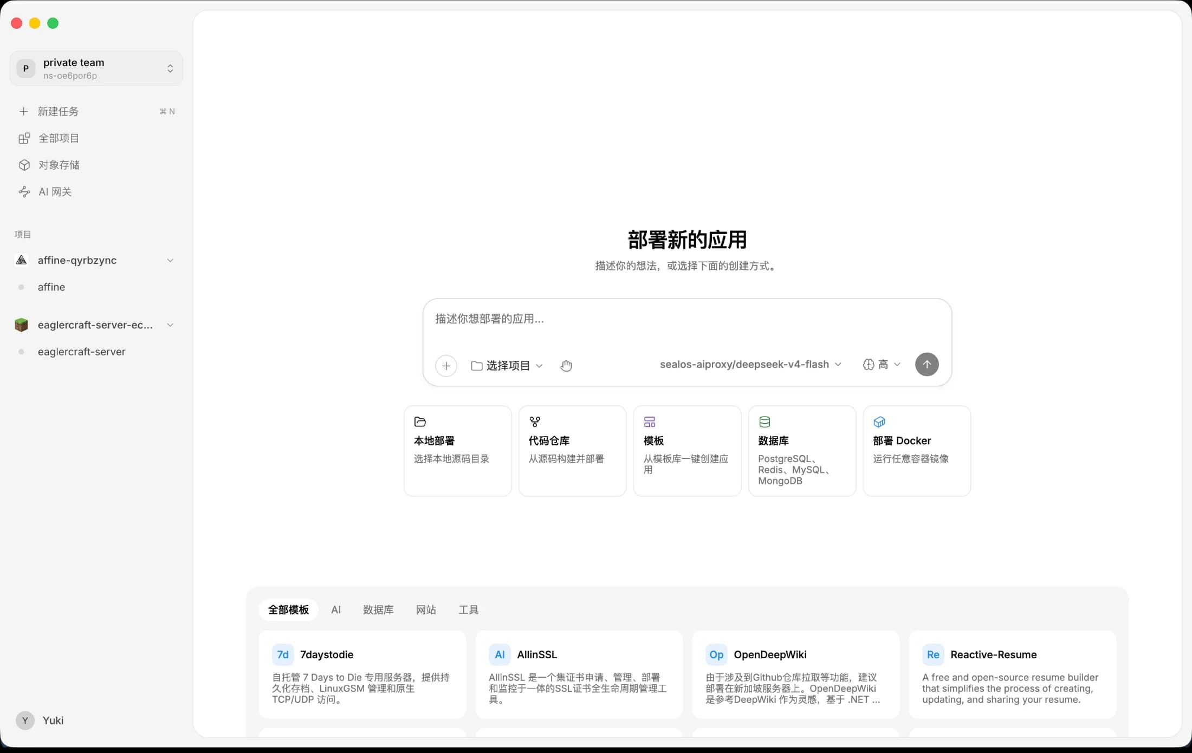Image resolution: width=1192 pixels, height=753 pixels.
Task: Click the Al badge of AllinSSL
Action: (500, 655)
